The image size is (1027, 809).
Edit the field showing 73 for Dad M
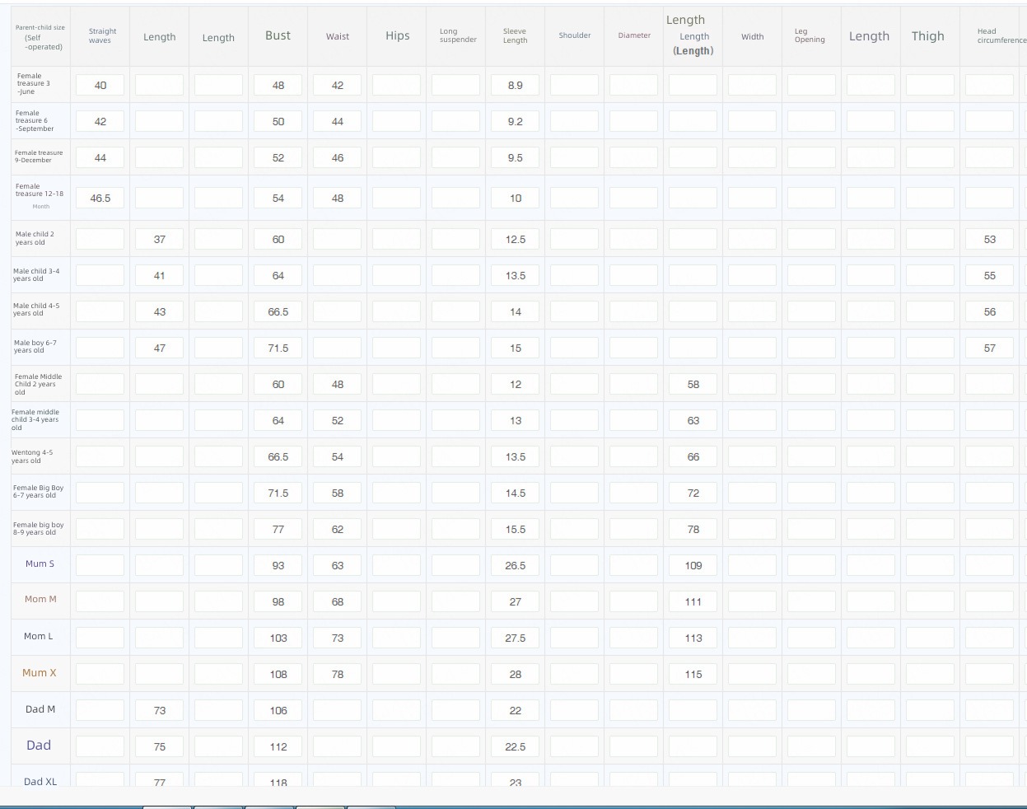[160, 710]
